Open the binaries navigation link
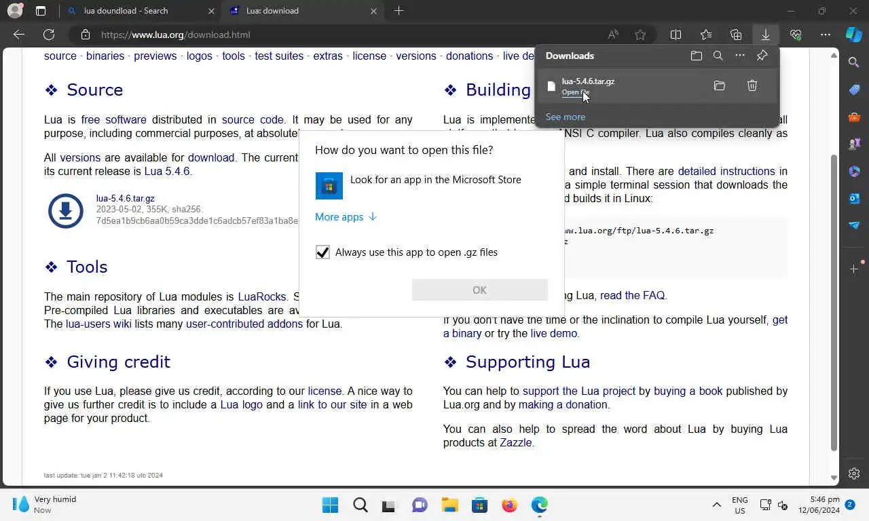The width and height of the screenshot is (869, 521). tap(105, 56)
